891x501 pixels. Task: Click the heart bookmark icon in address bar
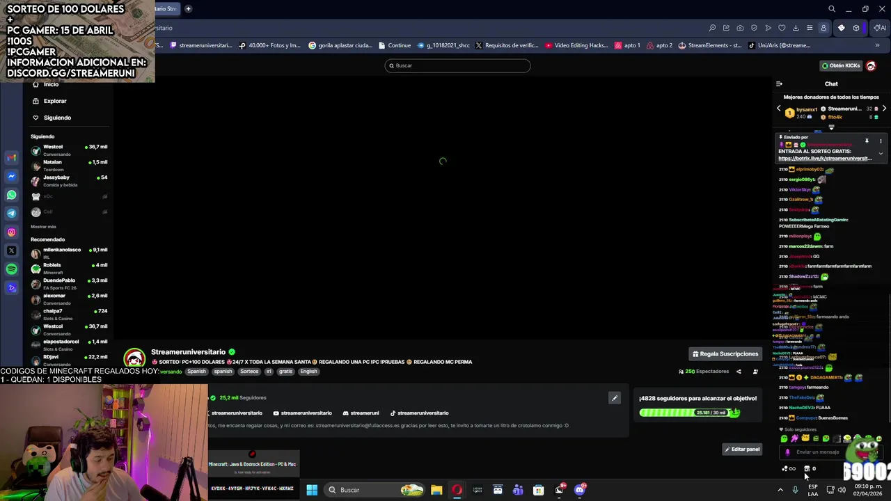[x=782, y=28]
